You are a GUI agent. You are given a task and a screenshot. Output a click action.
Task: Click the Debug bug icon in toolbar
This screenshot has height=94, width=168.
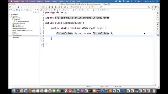coord(46,7)
